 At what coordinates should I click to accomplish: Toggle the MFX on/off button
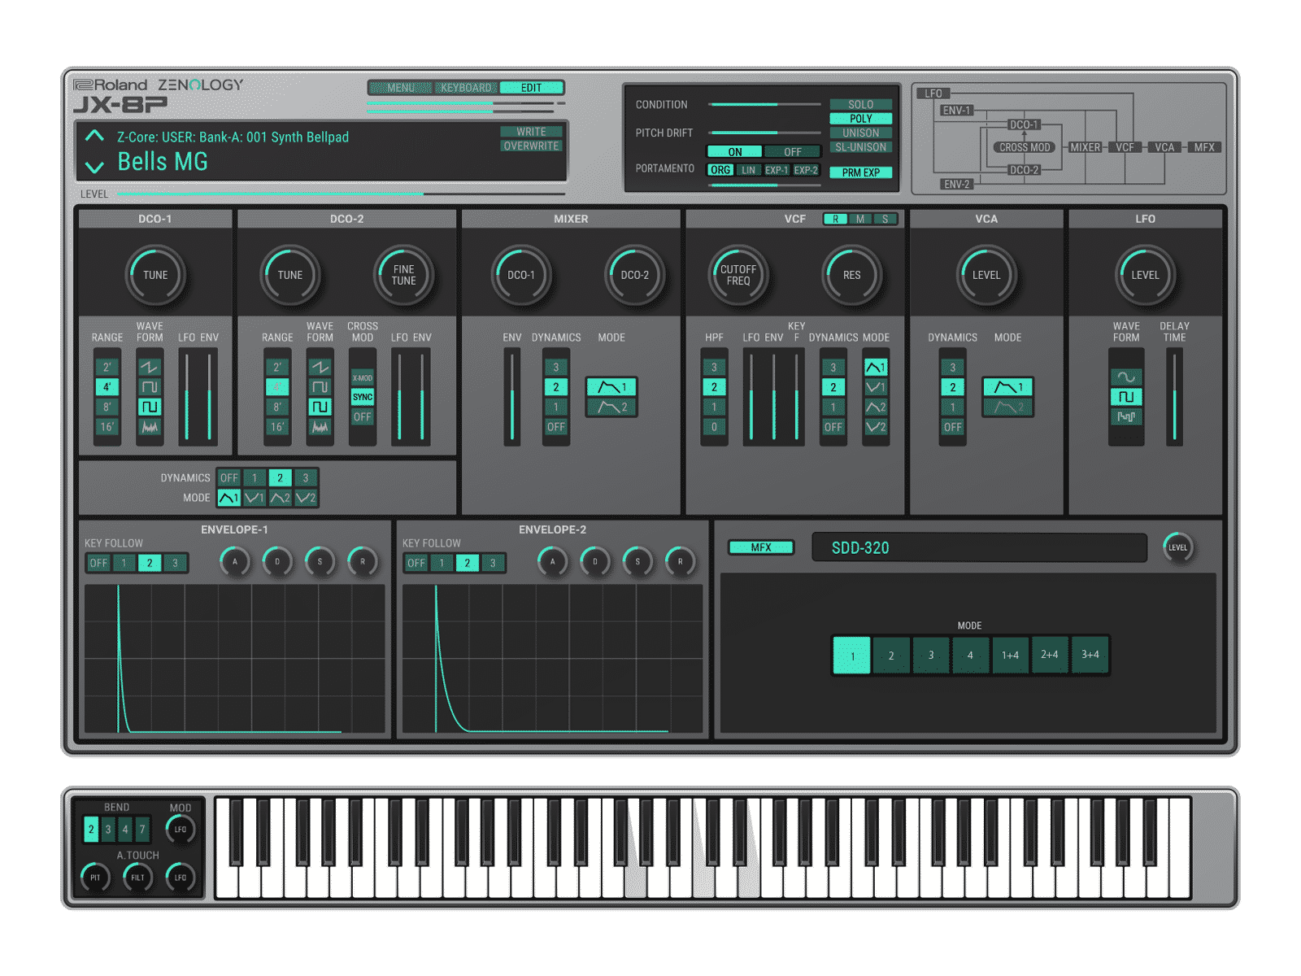coord(761,547)
